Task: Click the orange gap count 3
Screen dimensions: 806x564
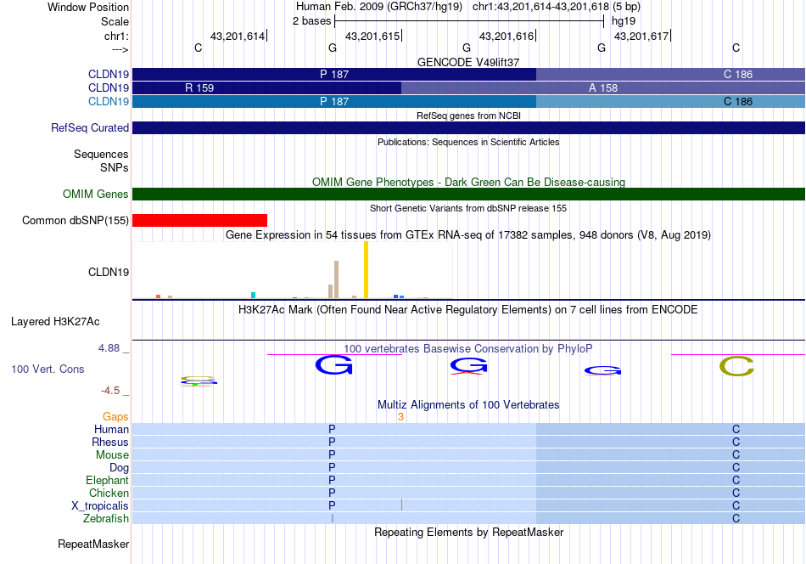Action: (x=400, y=417)
